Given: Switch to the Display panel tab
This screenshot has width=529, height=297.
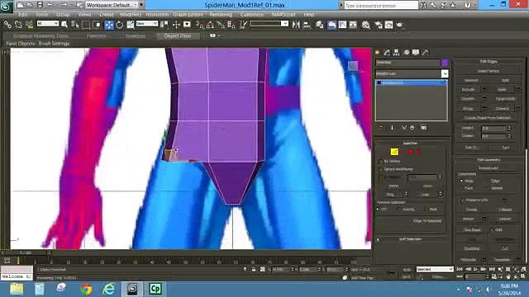Looking at the screenshot, I should 416,52.
